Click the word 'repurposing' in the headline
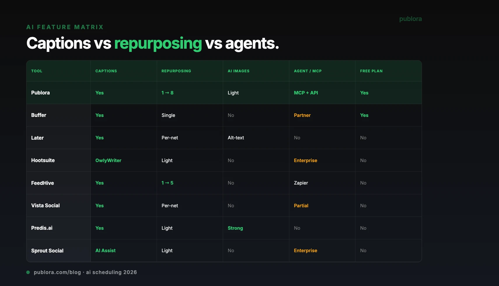This screenshot has height=286, width=499. 158,44
